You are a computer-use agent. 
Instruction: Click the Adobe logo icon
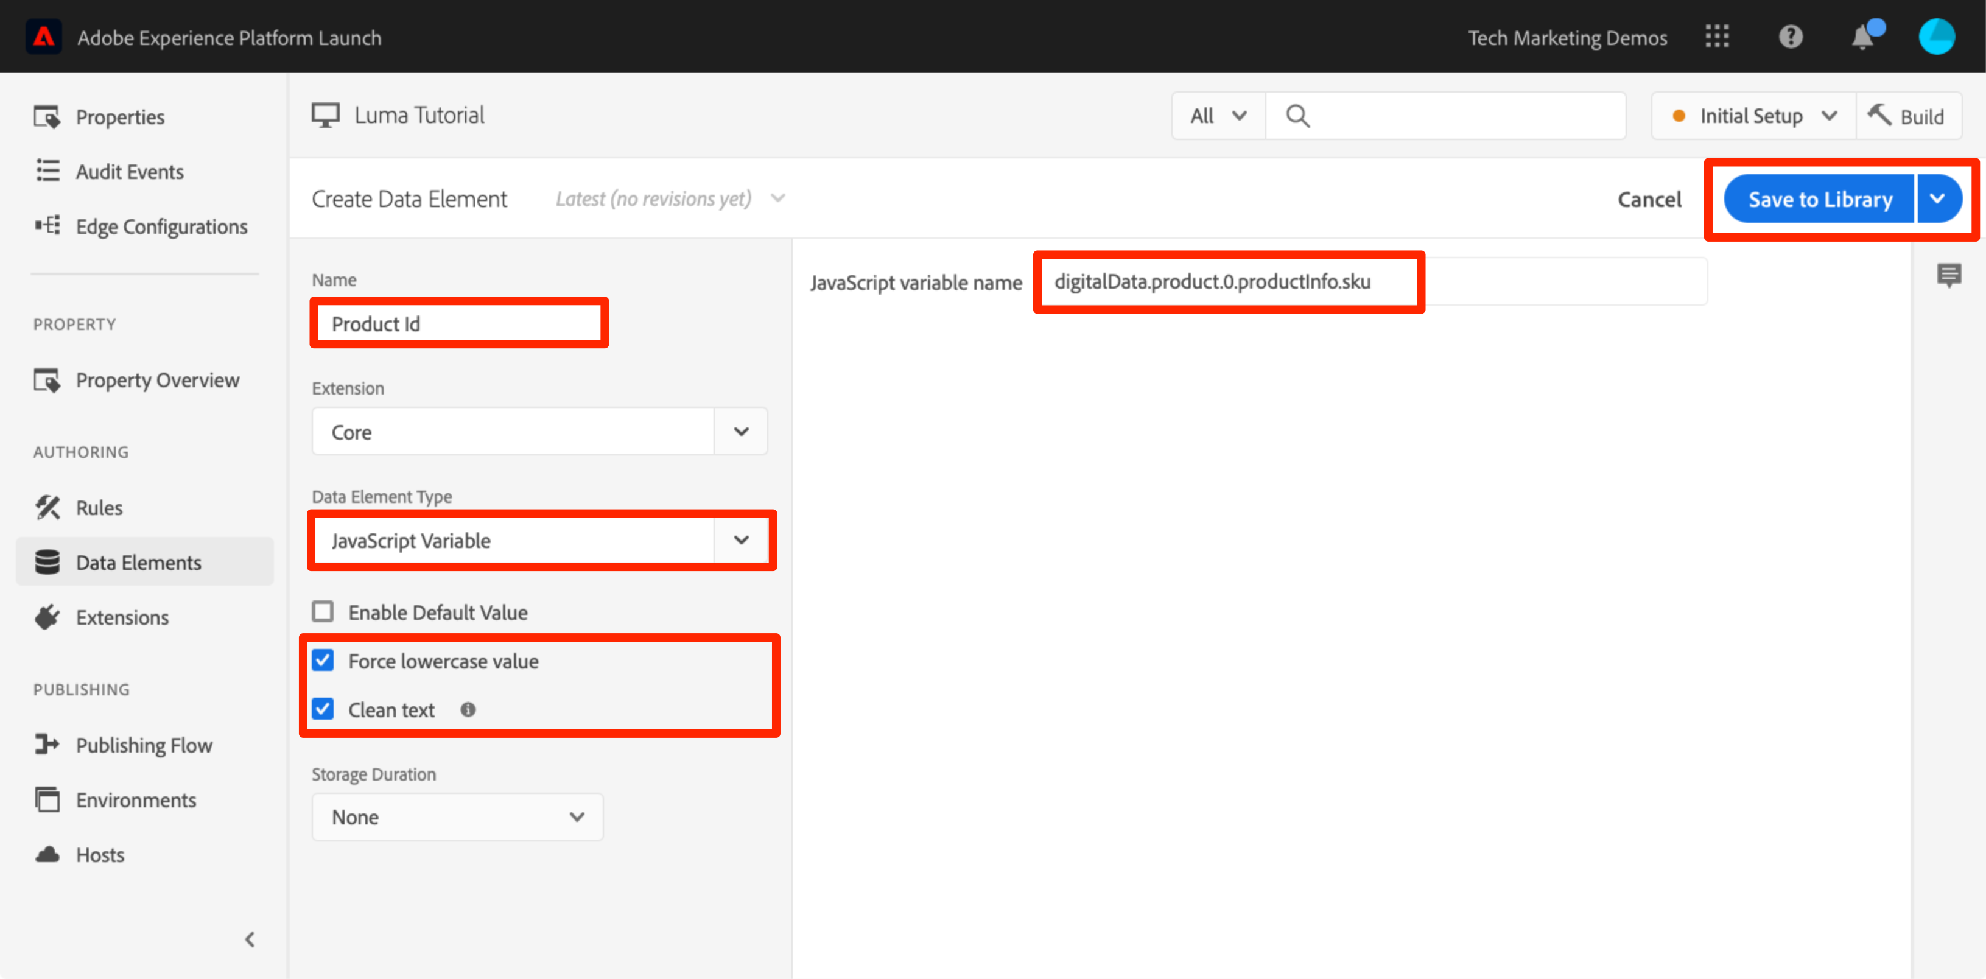(44, 37)
